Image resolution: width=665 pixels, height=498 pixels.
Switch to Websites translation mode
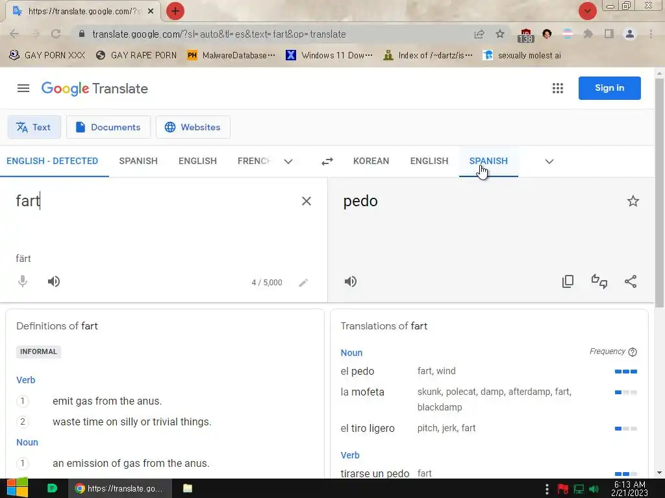click(193, 127)
